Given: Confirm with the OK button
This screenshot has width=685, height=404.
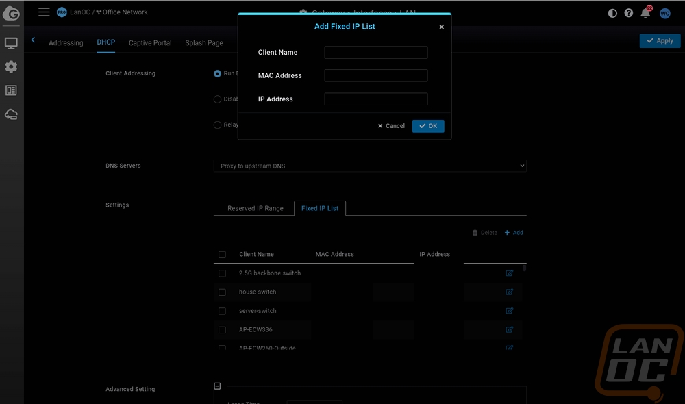Looking at the screenshot, I should (x=428, y=126).
